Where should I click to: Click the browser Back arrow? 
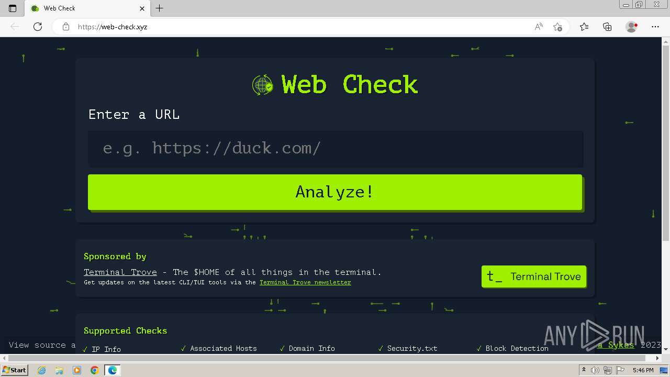pos(15,27)
